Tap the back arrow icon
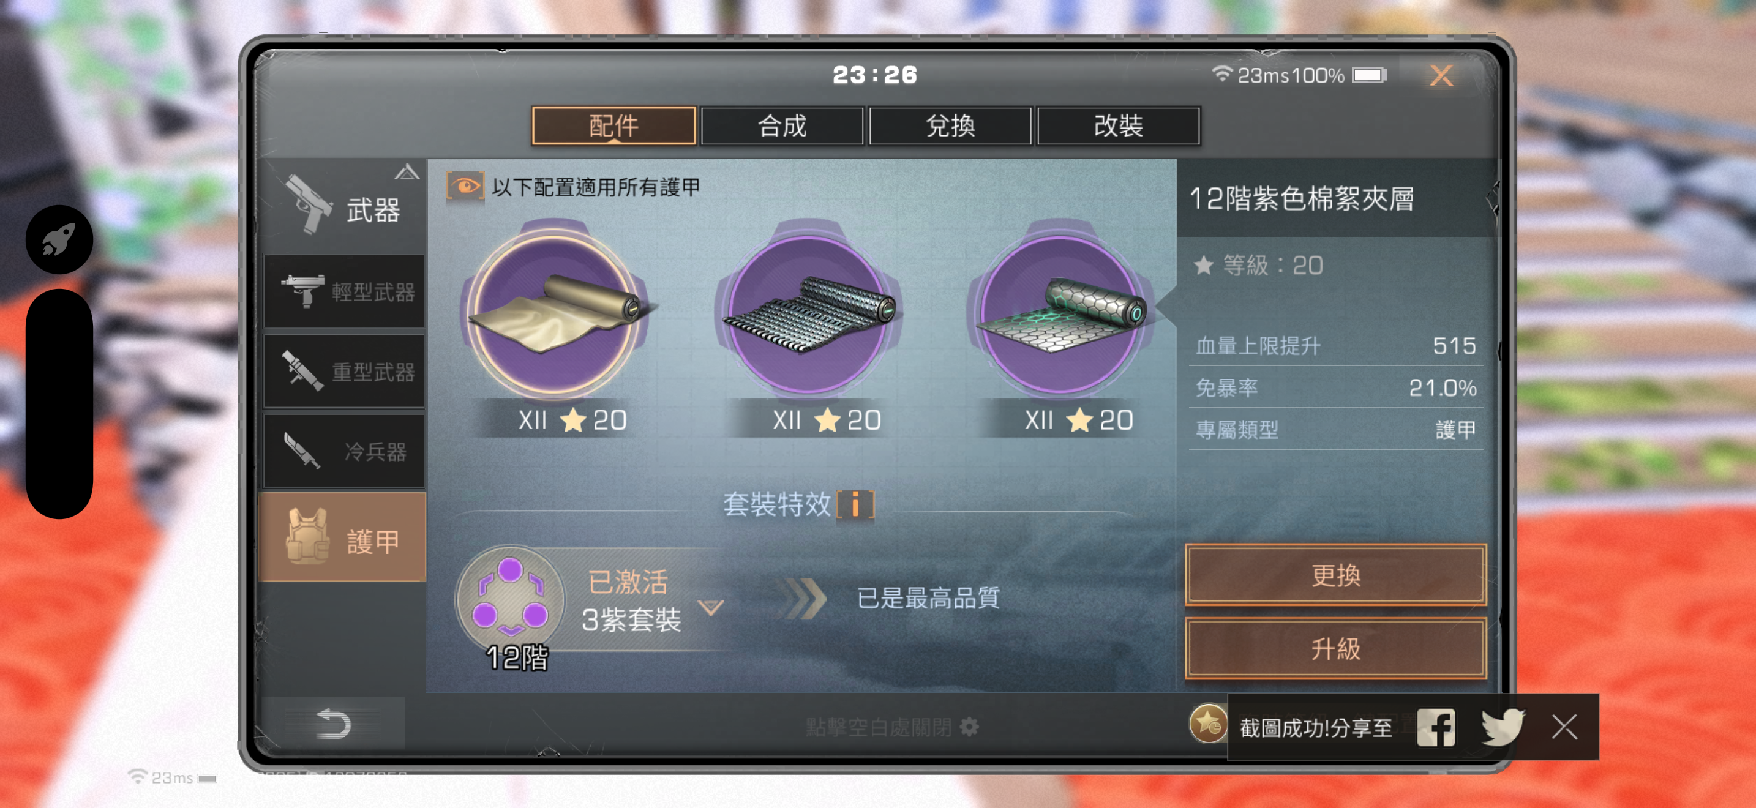1756x808 pixels. [x=333, y=724]
